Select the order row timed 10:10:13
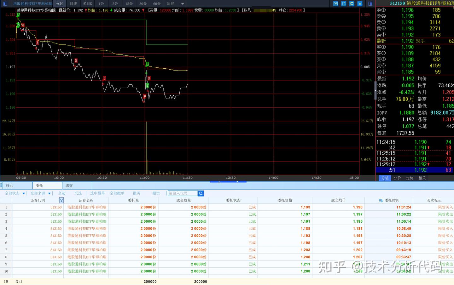The height and width of the screenshot is (285, 454). click(x=227, y=243)
